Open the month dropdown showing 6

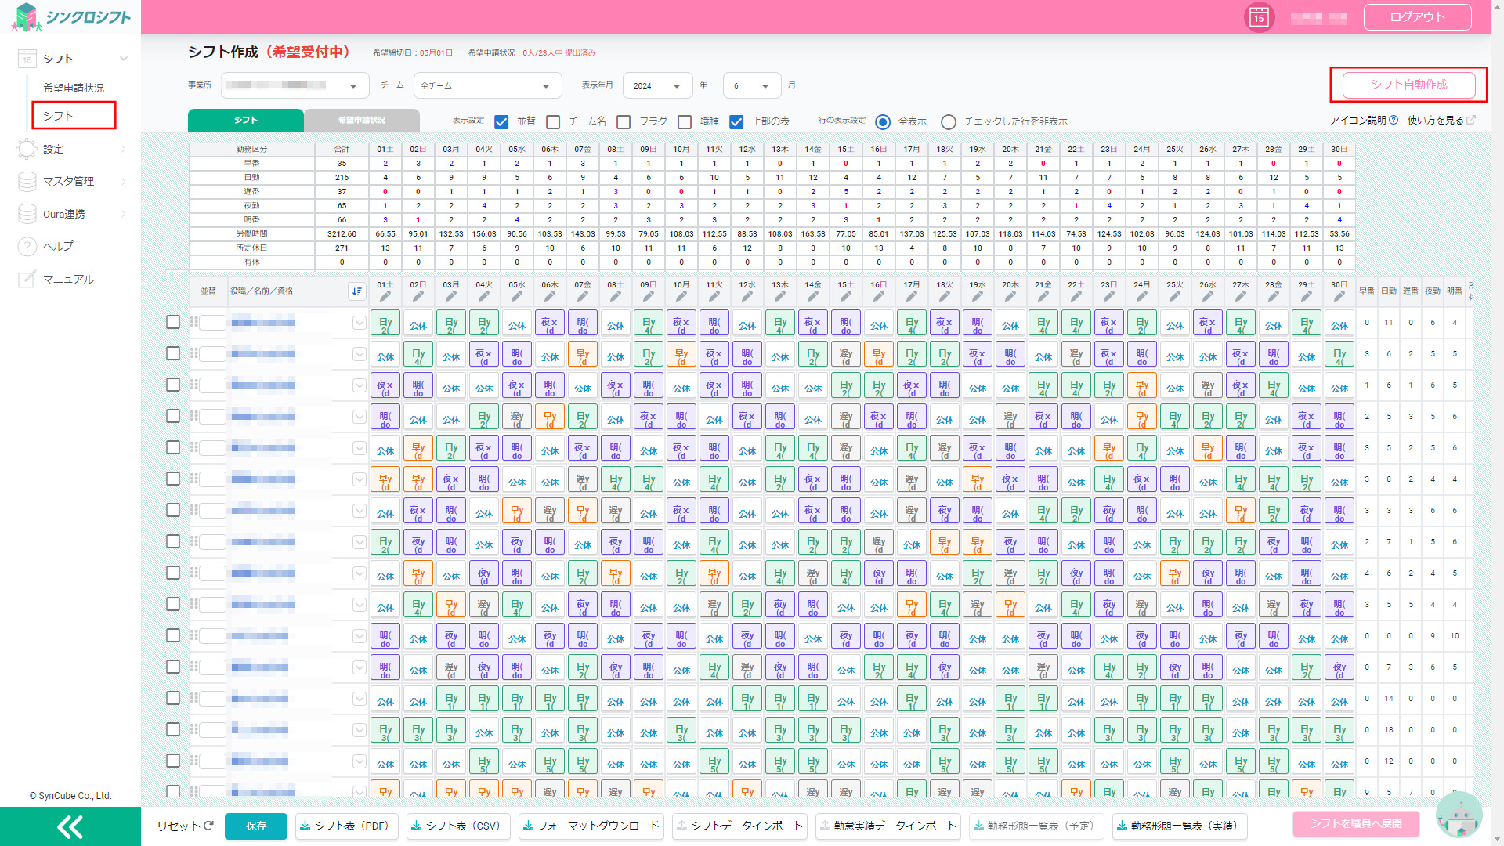(752, 85)
